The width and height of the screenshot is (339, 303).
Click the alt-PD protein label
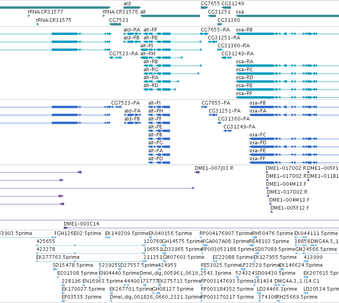click(155, 159)
